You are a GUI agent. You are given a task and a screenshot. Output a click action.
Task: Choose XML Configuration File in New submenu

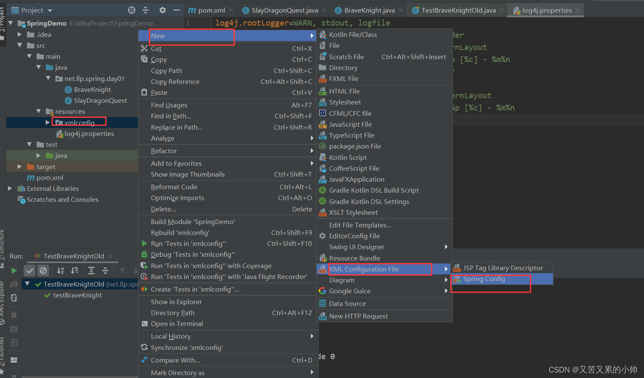click(384, 269)
